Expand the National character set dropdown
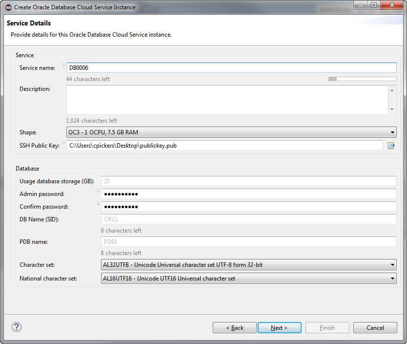 [249, 278]
